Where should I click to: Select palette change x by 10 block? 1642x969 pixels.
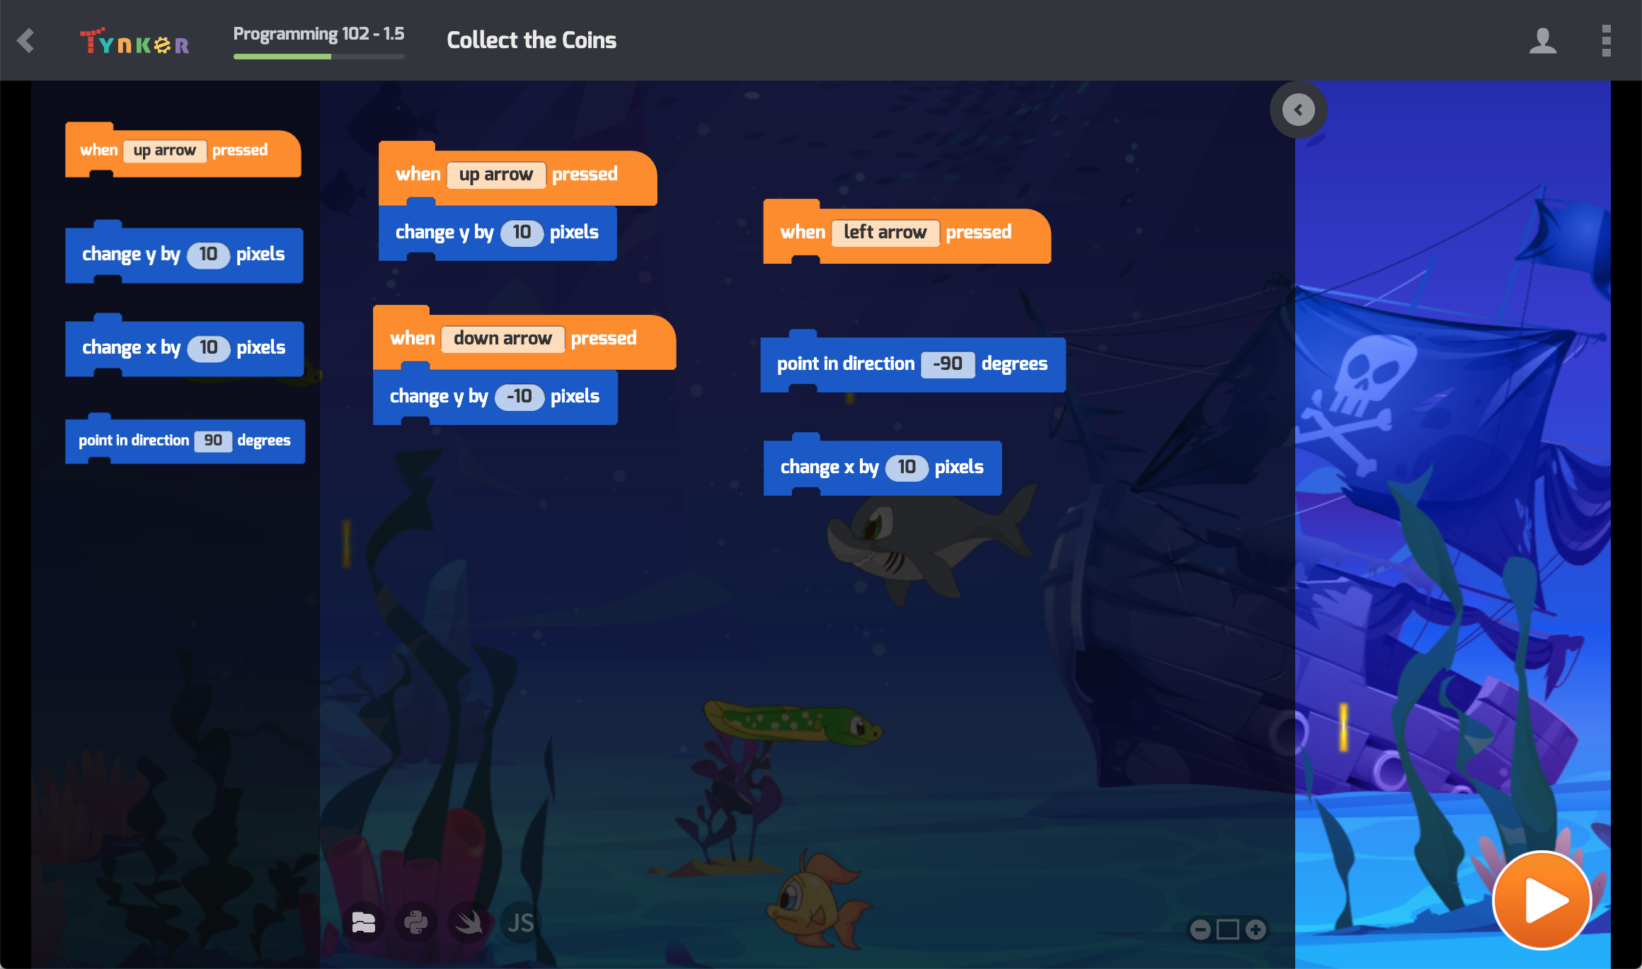[184, 348]
